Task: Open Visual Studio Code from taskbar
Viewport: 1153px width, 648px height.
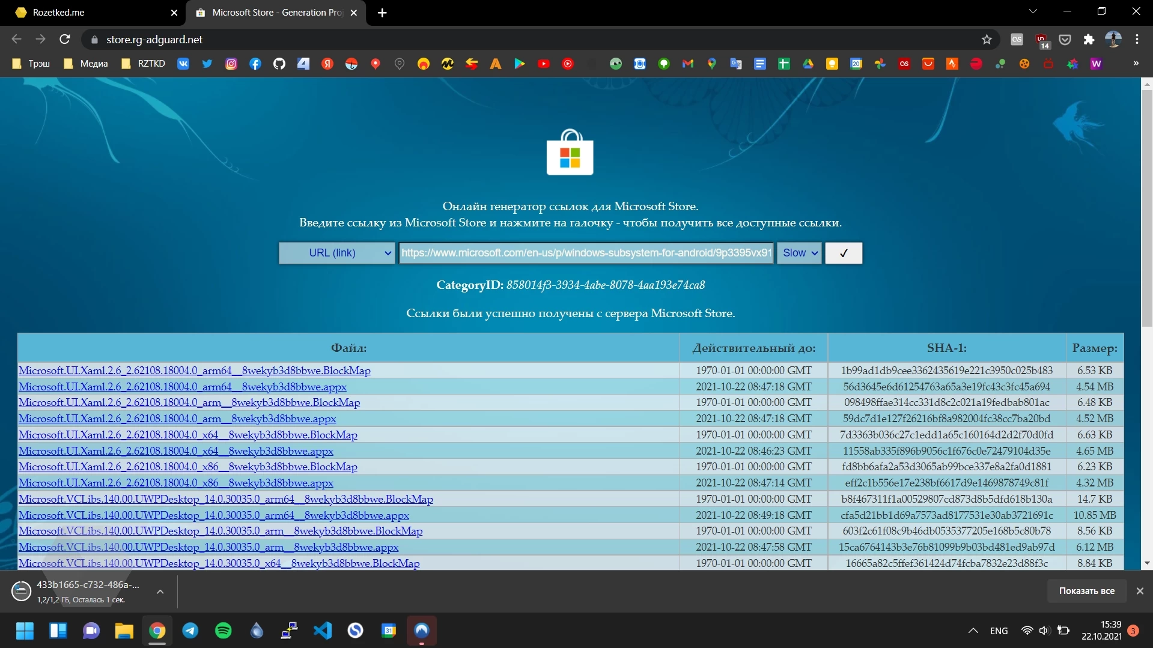Action: 323,631
